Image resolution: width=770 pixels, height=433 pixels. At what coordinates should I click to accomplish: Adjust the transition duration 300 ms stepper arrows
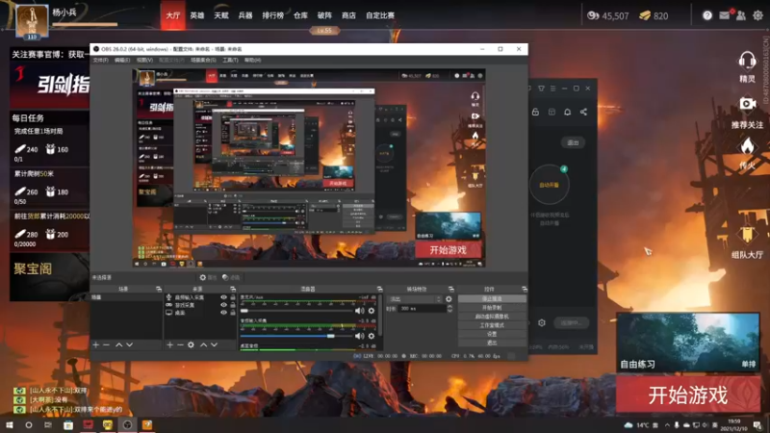point(449,308)
